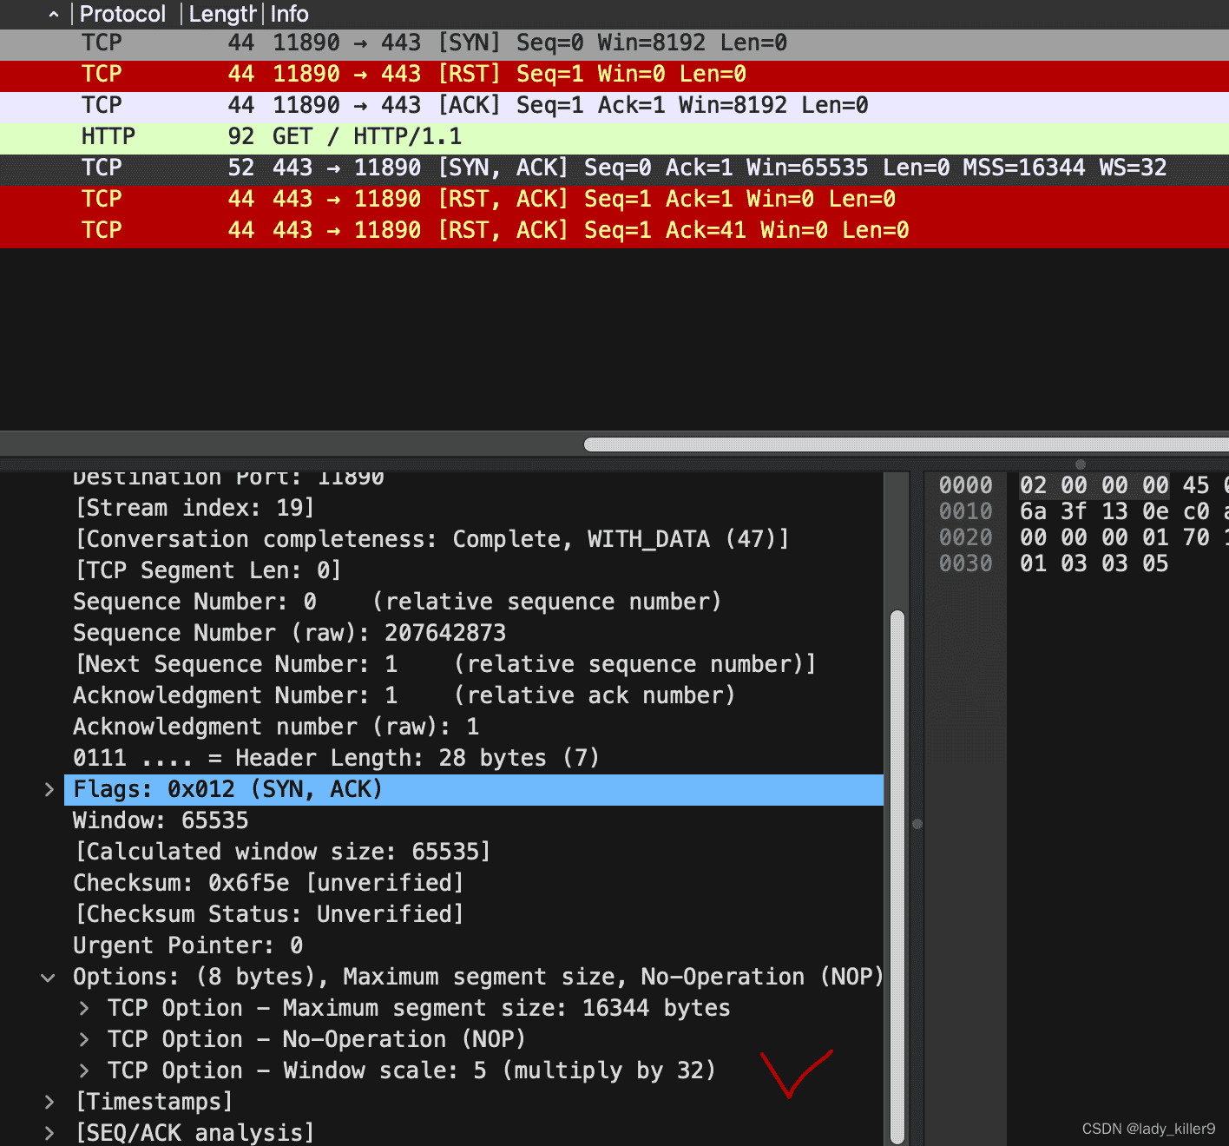This screenshot has width=1229, height=1146.
Task: Expand the Flags 0x012 (SYN, ACK) row
Action: (49, 789)
